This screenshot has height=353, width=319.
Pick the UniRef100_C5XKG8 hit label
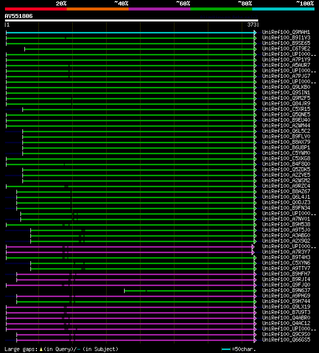click(x=286, y=158)
